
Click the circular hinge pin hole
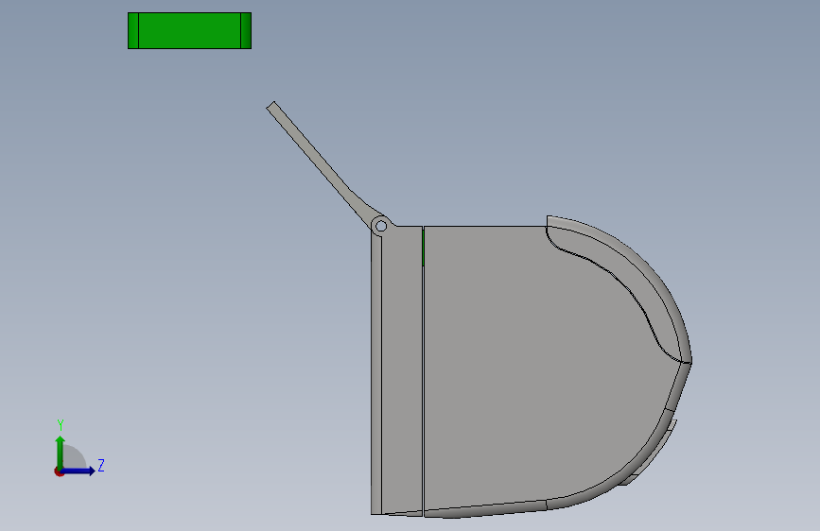(381, 226)
